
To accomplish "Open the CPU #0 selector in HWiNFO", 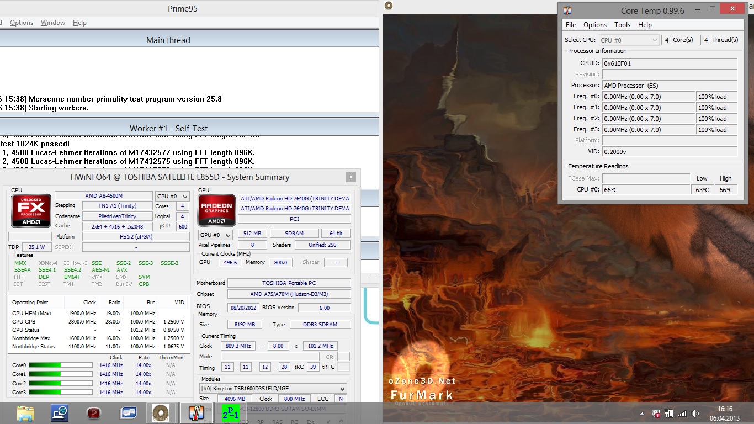I will click(172, 196).
